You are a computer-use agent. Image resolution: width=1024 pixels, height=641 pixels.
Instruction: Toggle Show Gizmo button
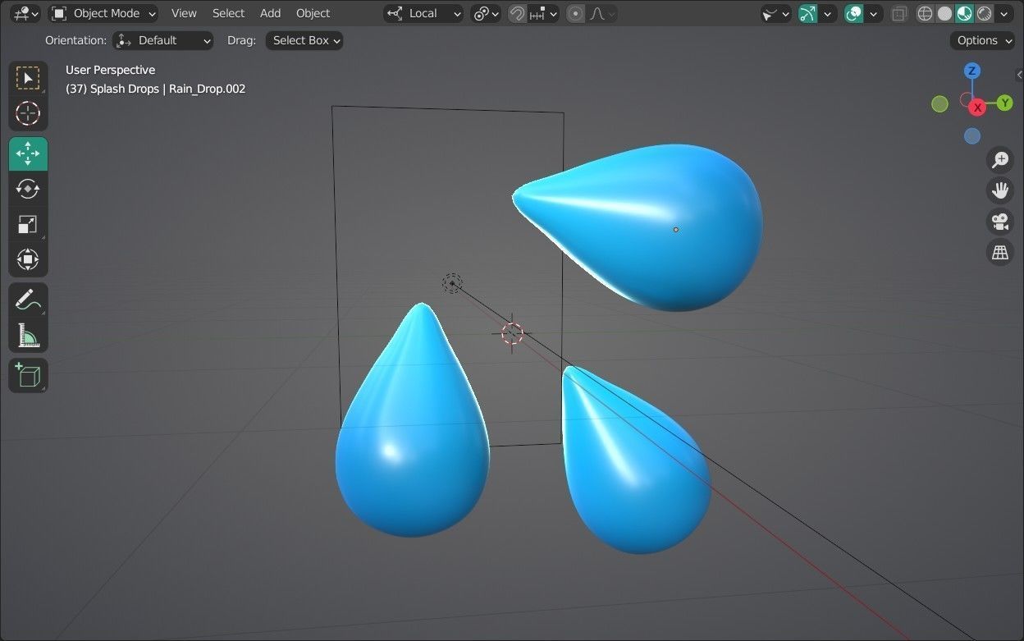point(808,13)
